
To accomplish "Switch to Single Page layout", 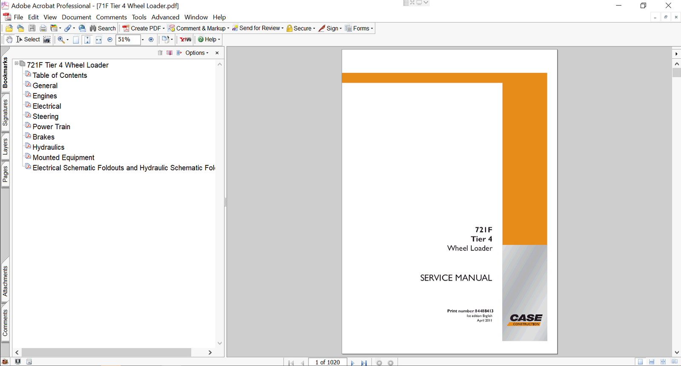I will [x=640, y=362].
